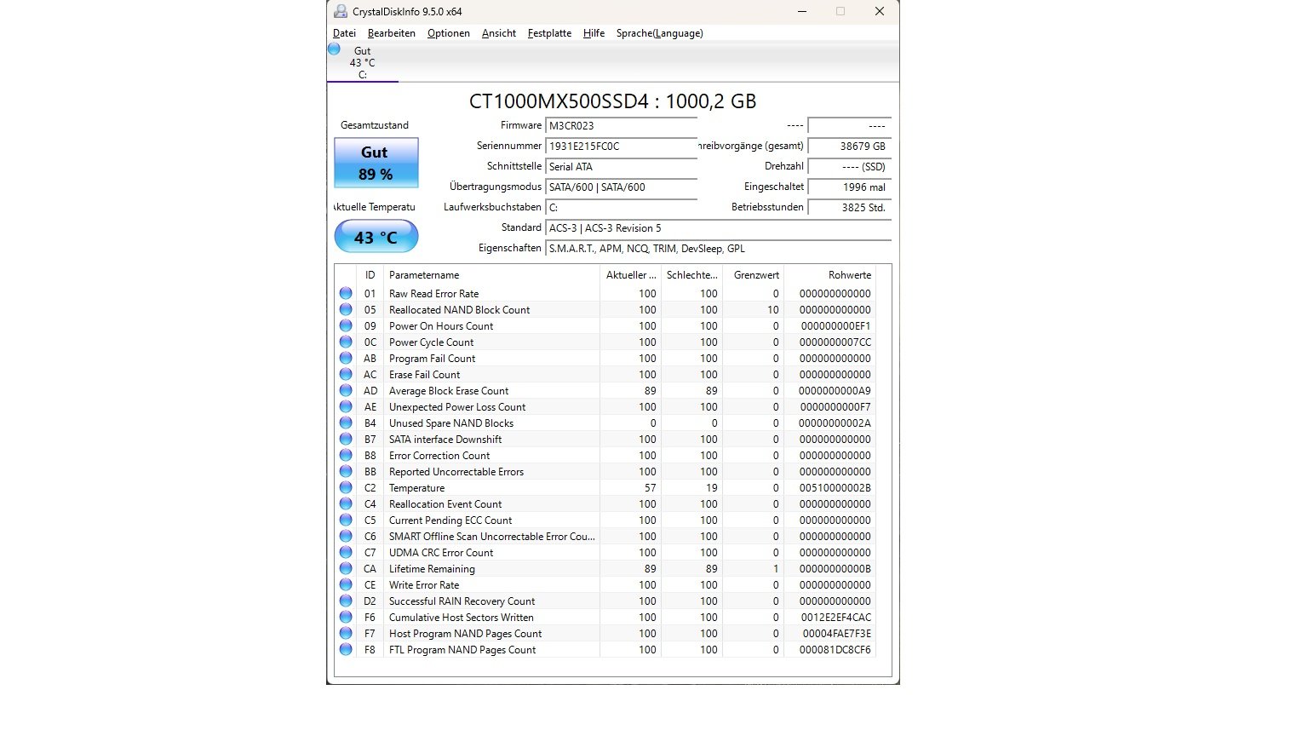Click the status orb for Successful RAIN Recovery Count
The height and width of the screenshot is (736, 1308).
346,601
